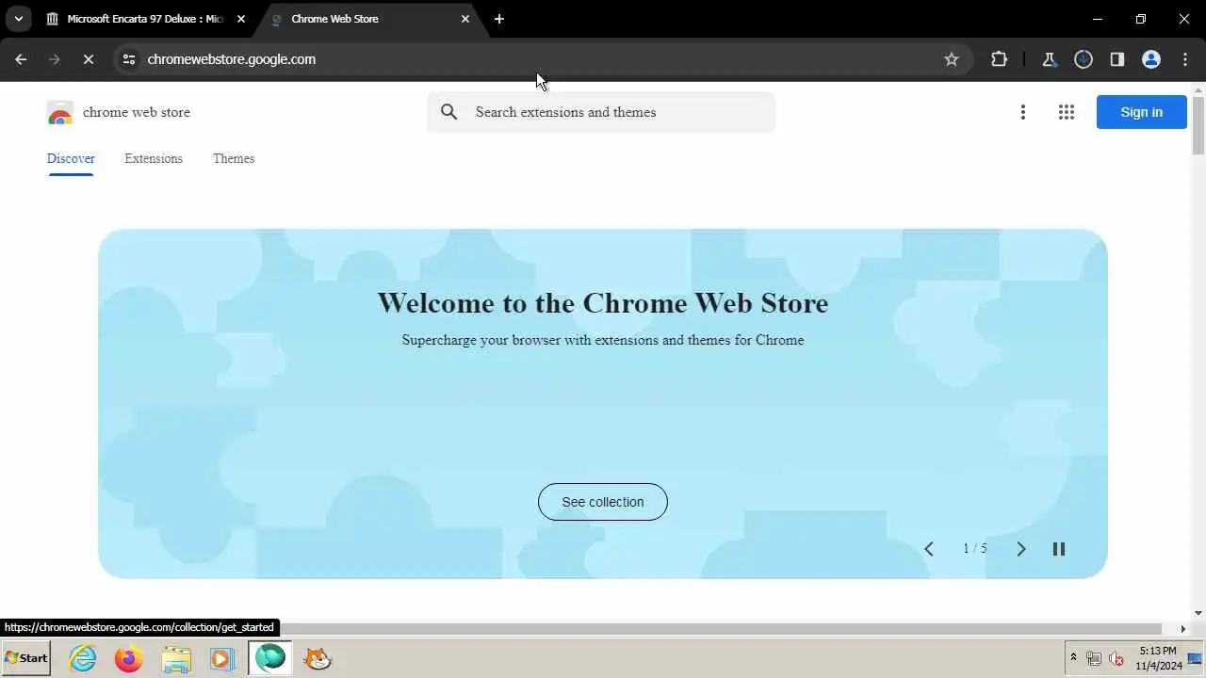Screen dimensions: 1206x678
Task: Click the address bar URL
Action: tap(232, 59)
